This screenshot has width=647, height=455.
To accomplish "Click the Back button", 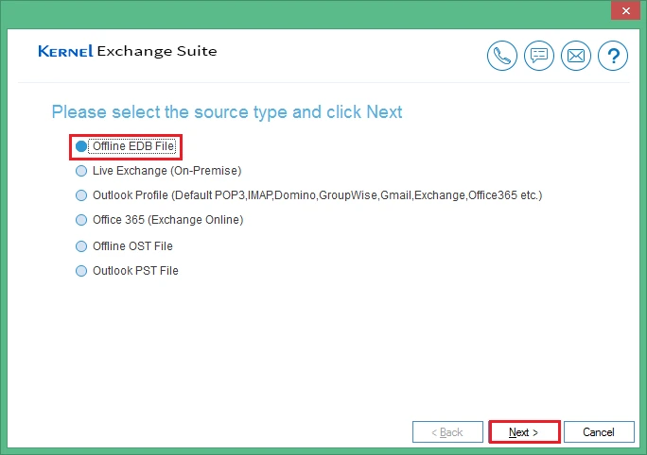I will click(x=447, y=432).
